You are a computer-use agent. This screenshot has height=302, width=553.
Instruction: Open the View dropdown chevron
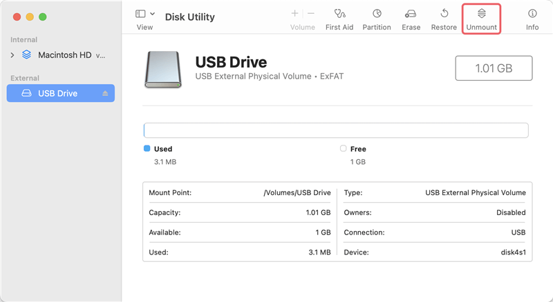(152, 14)
